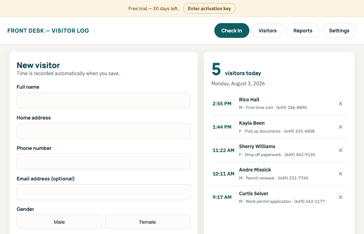The image size is (364, 234).
Task: Click Pick up documents detail line
Action: 277,131
